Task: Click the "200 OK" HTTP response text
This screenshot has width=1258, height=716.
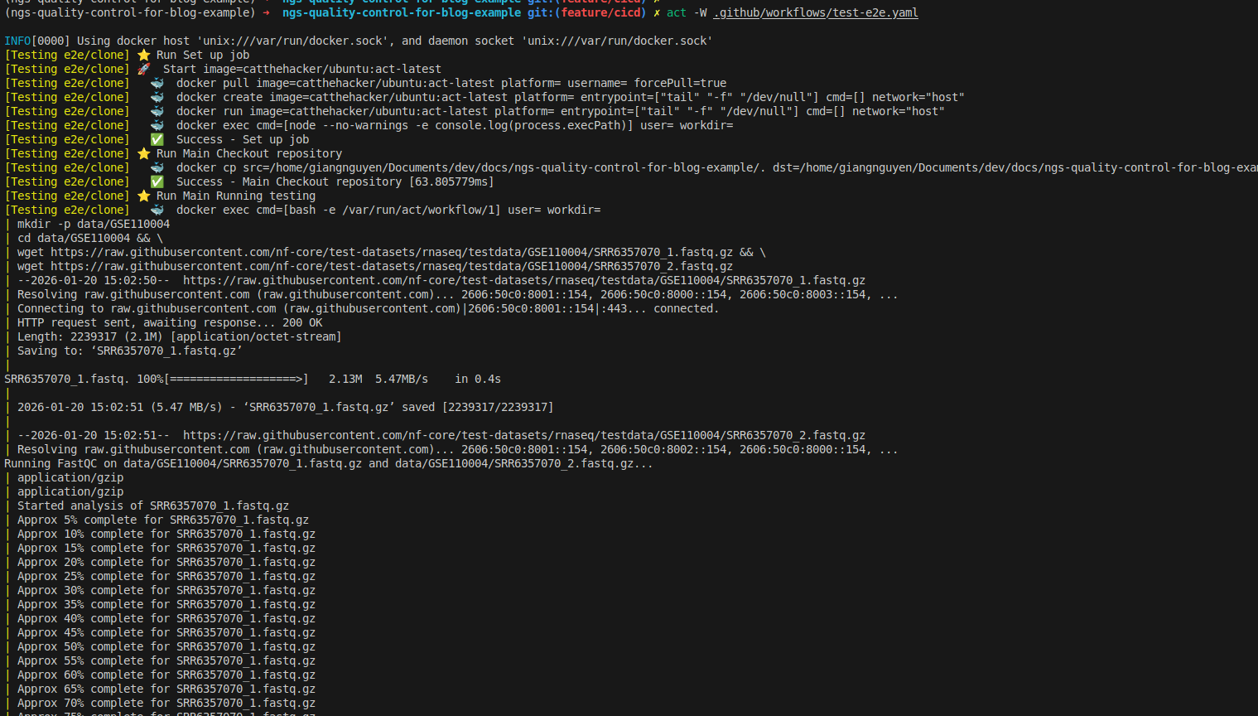Action: [302, 322]
